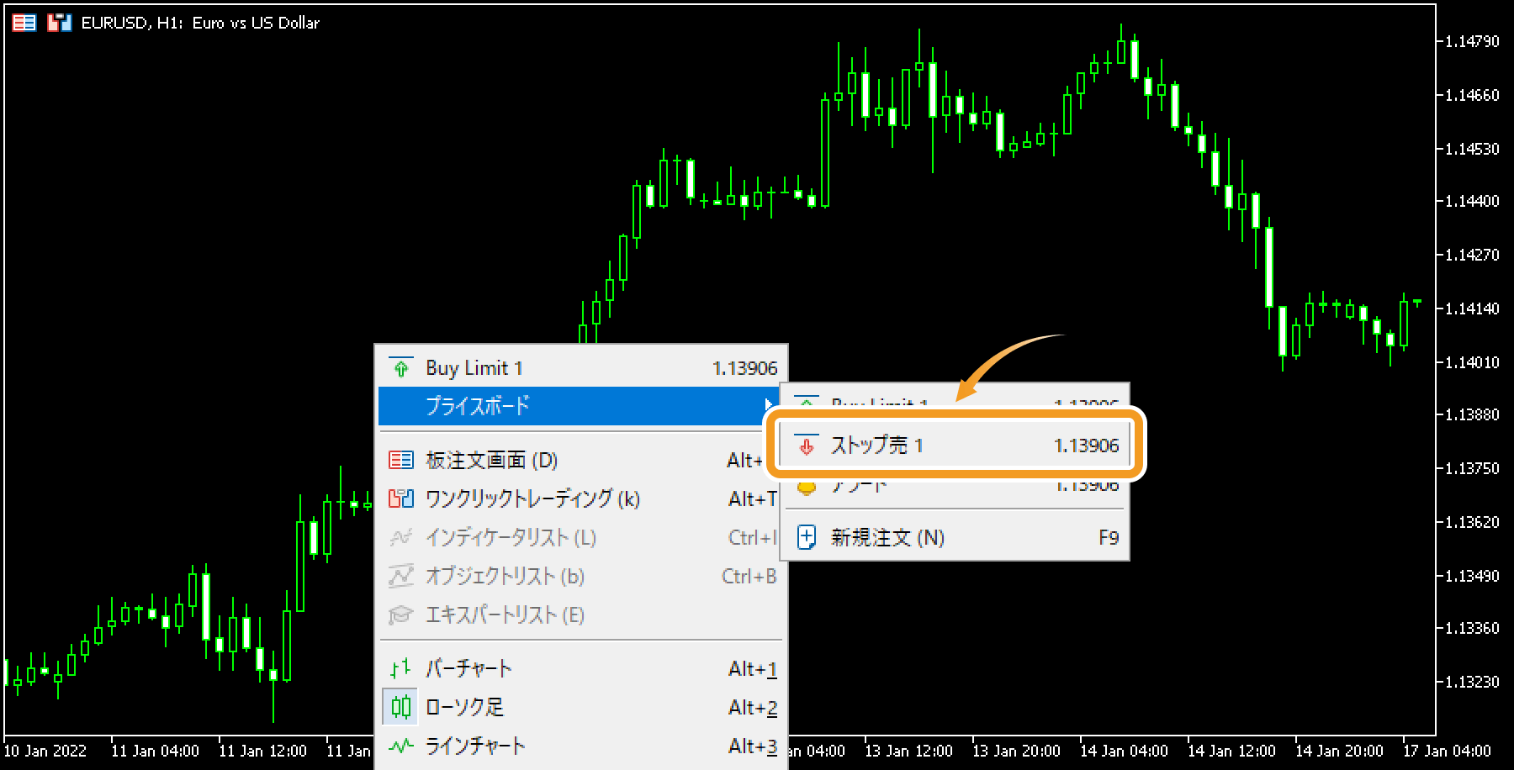Click price label 1.13620 on the axis
The image size is (1514, 770).
1472,522
